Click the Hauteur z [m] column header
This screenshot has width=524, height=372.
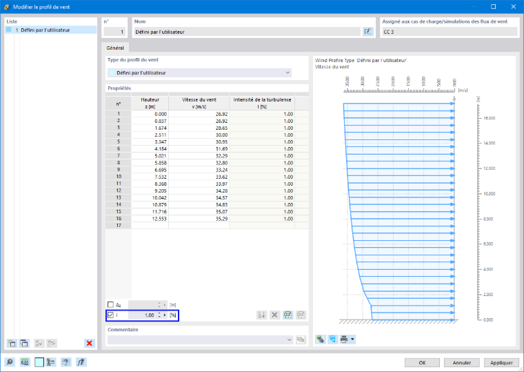tap(150, 103)
